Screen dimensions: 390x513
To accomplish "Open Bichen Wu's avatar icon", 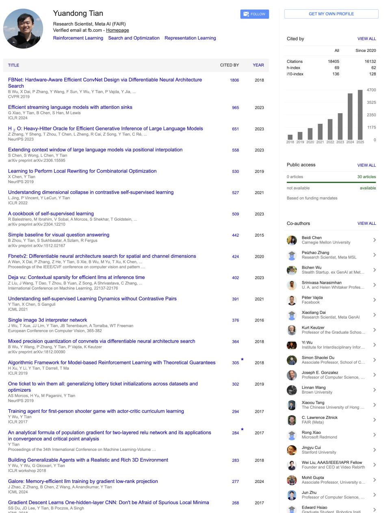I will tap(292, 270).
